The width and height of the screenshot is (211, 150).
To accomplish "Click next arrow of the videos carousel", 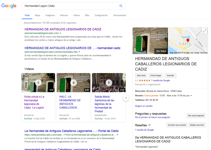I will point(126,98).
